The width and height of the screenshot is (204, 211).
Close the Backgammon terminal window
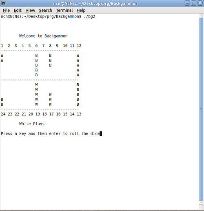pos(200,3)
